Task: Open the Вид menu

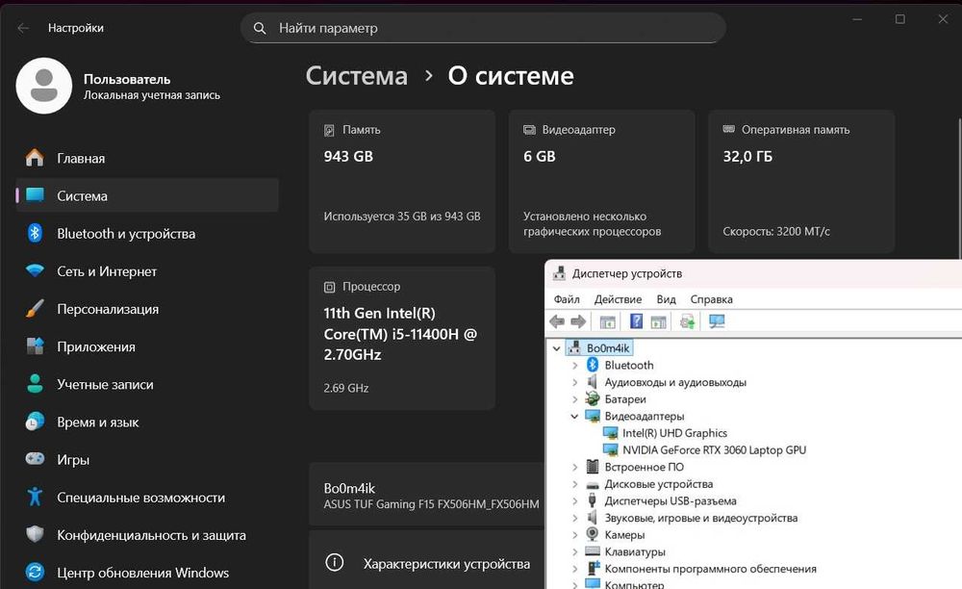Action: 666,299
